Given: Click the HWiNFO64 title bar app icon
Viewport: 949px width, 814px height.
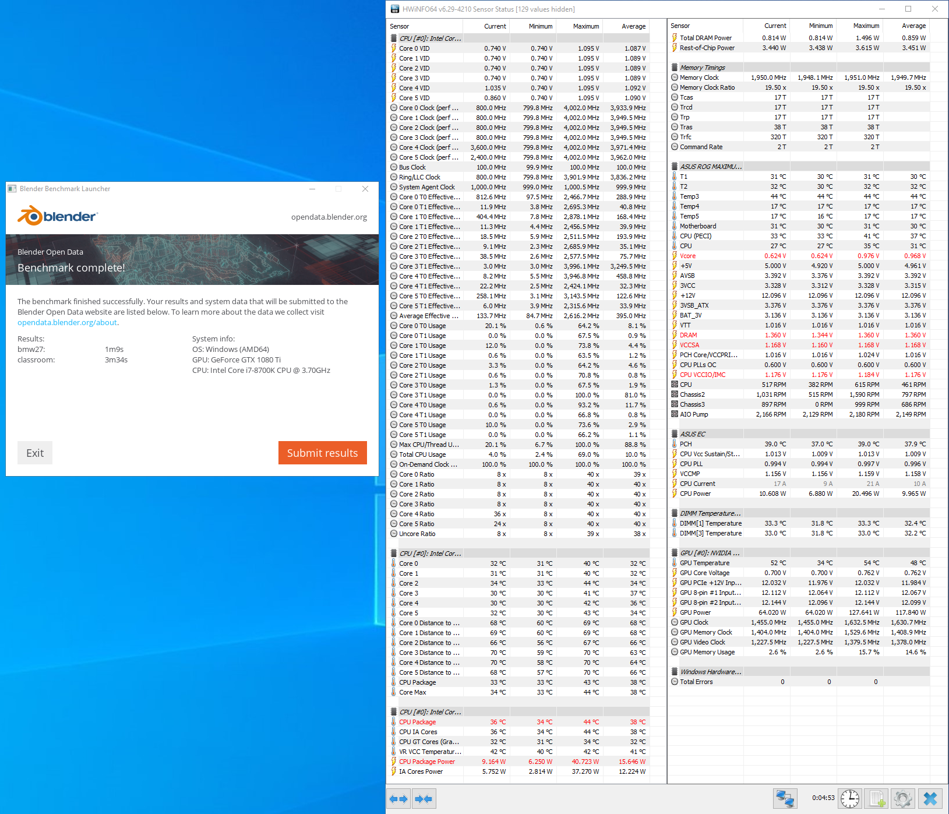Looking at the screenshot, I should pos(395,9).
